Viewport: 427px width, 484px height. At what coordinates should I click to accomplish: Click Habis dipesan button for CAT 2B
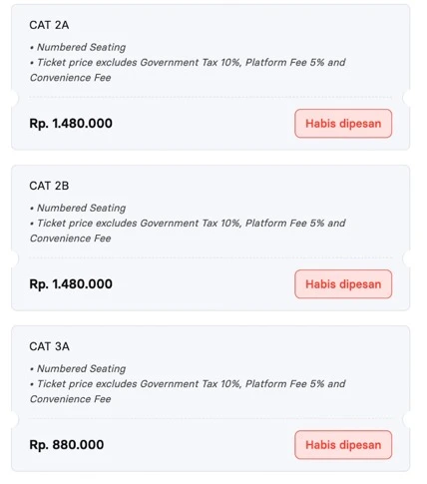343,284
